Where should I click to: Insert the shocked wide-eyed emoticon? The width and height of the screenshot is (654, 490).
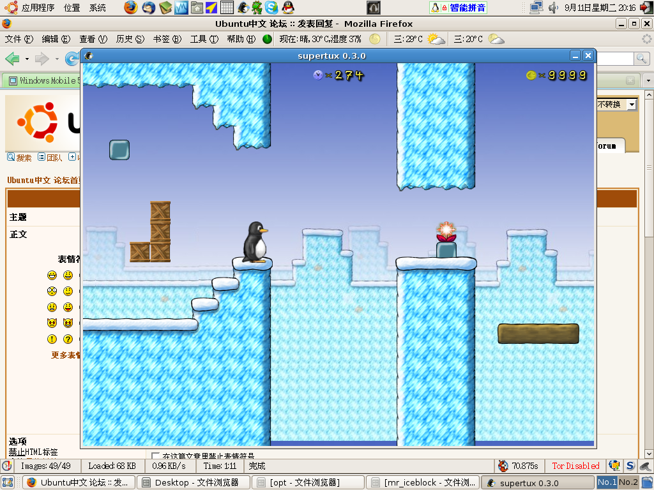(52, 291)
